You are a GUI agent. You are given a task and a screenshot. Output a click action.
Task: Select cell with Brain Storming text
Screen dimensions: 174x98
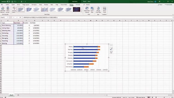[x=8, y=25]
